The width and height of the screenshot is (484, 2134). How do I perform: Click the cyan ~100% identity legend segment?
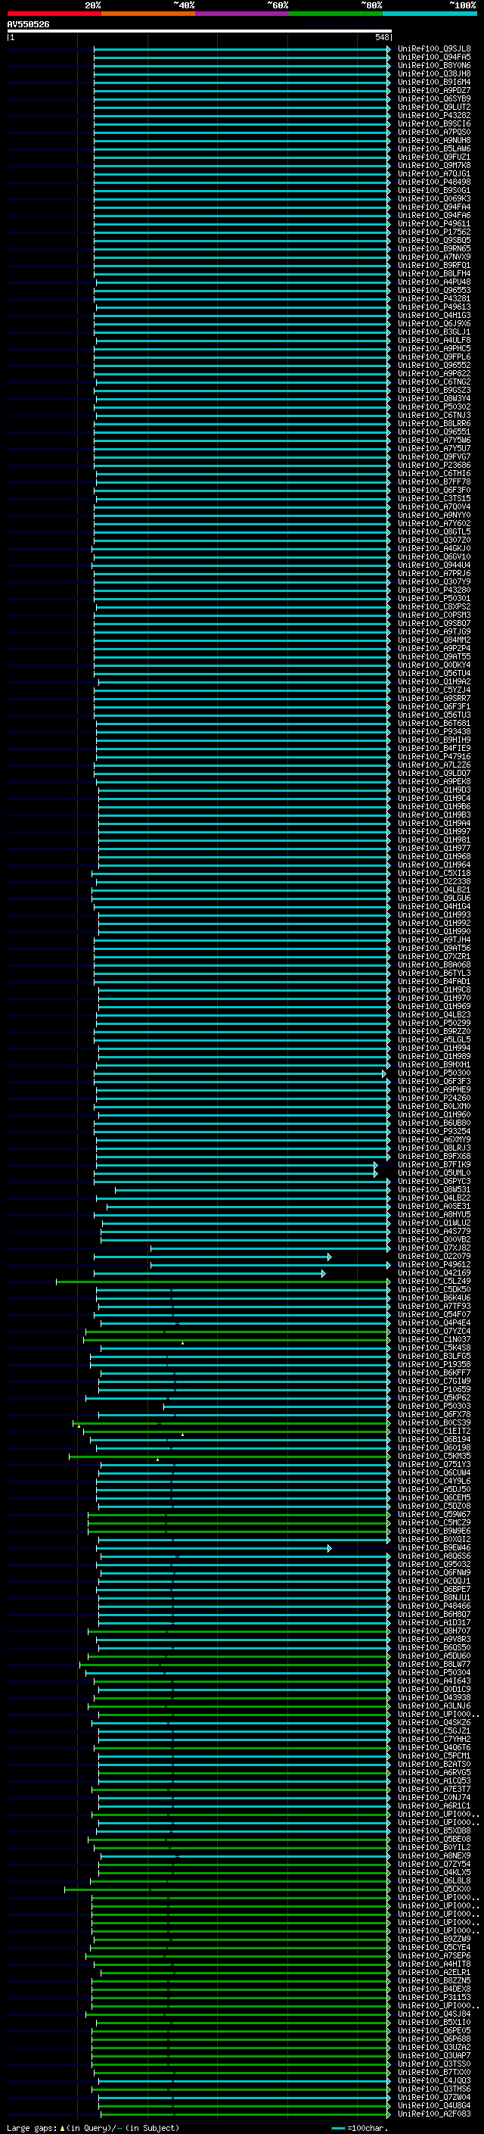point(430,14)
